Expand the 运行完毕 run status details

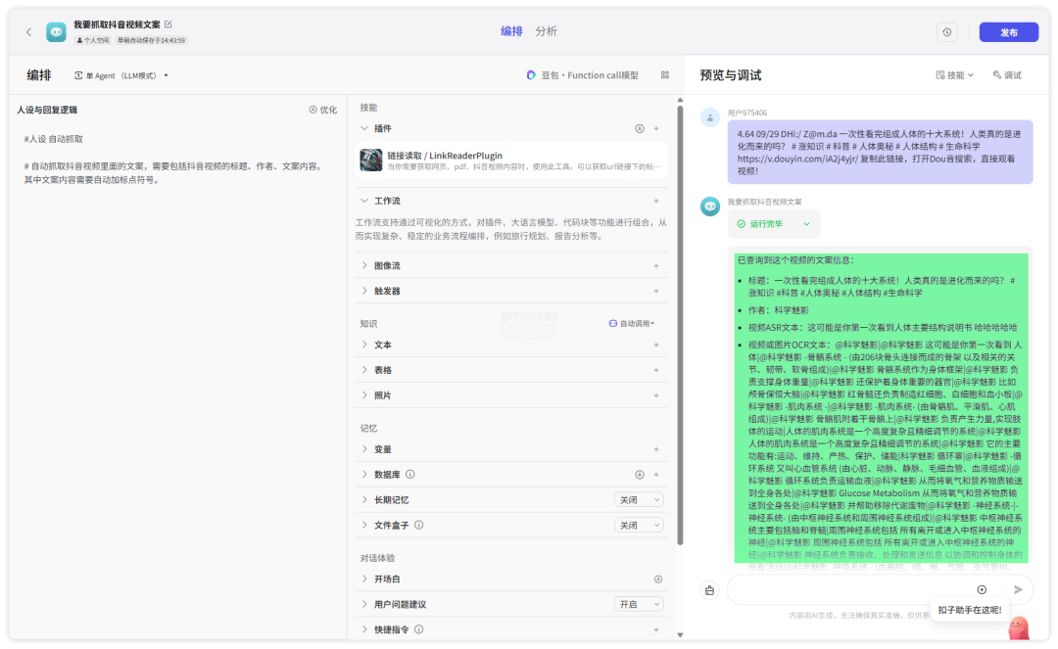click(x=806, y=224)
